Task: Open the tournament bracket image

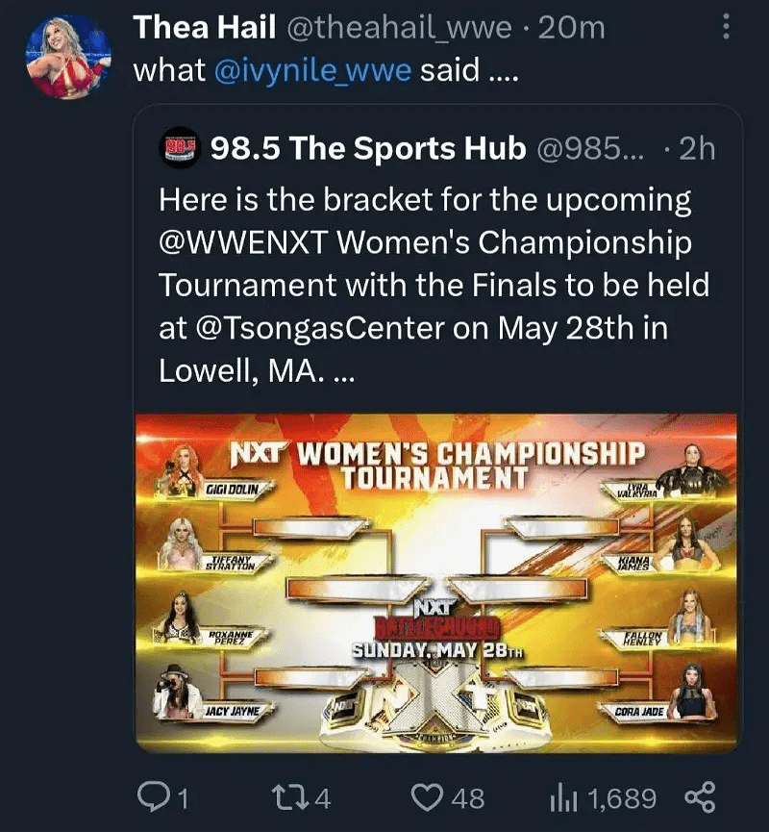Action: (x=436, y=583)
